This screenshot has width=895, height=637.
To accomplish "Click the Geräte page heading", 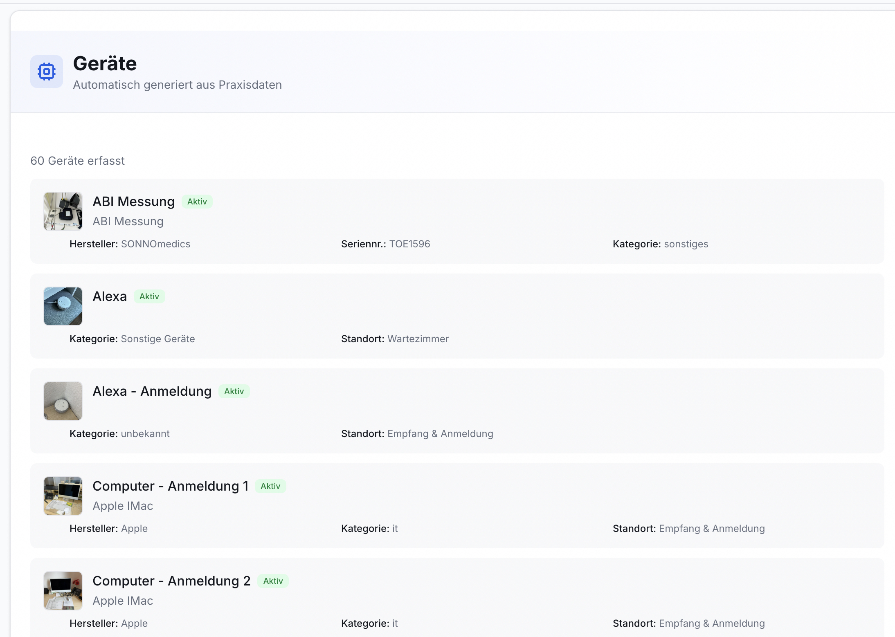I will click(105, 64).
